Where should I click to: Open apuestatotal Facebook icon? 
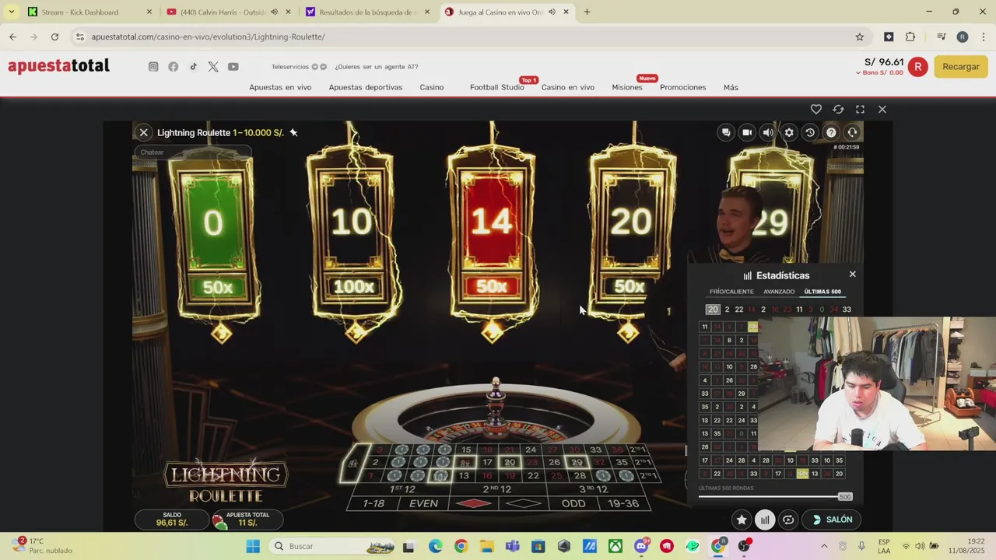(174, 67)
